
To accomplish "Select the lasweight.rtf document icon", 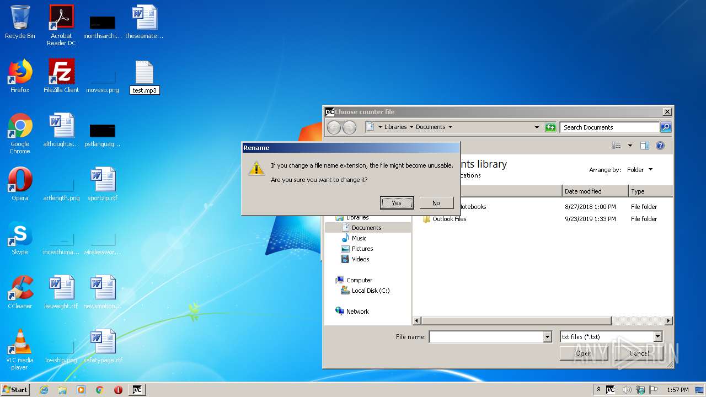I will (x=61, y=292).
